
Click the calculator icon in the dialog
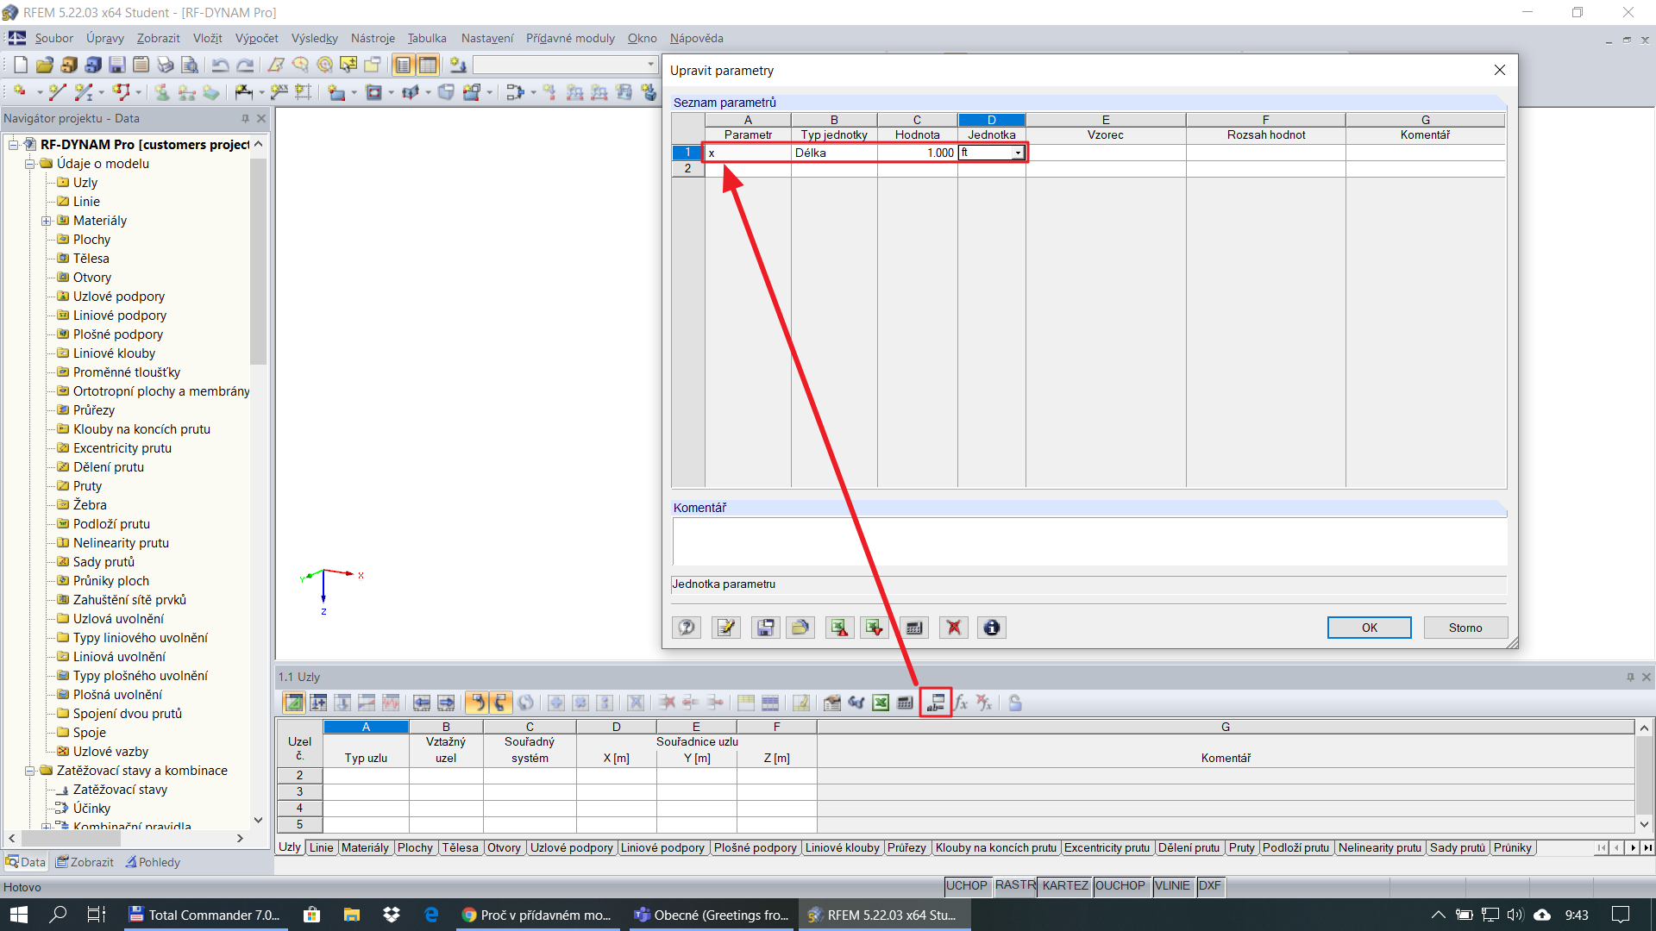click(914, 628)
